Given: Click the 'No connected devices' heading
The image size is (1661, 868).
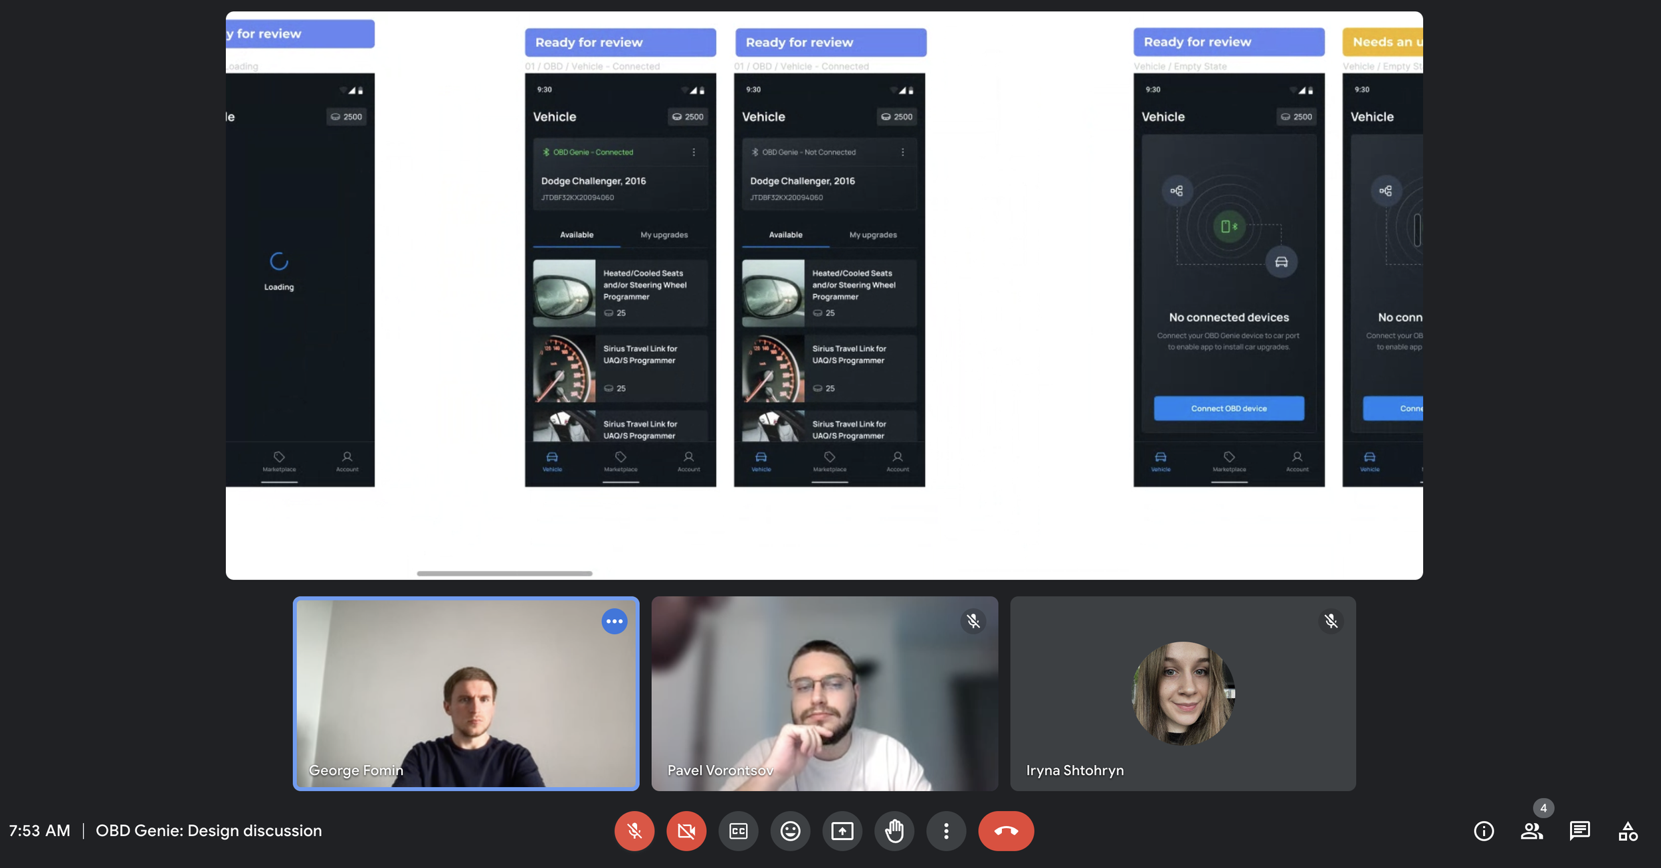Looking at the screenshot, I should click(x=1229, y=317).
